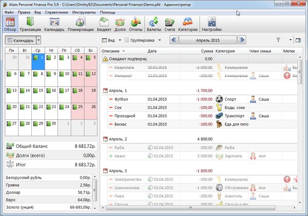Go to next month arrow
The image size is (308, 216).
coord(242,40)
